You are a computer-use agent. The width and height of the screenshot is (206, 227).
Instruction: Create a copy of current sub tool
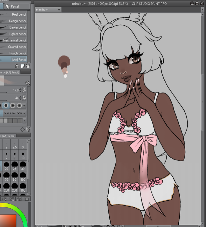pos(23,66)
